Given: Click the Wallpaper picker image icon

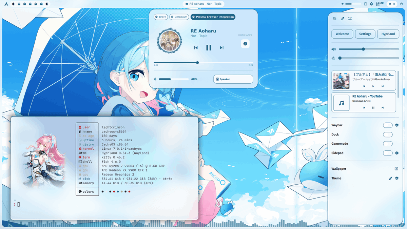Looking at the screenshot, I should tap(396, 169).
